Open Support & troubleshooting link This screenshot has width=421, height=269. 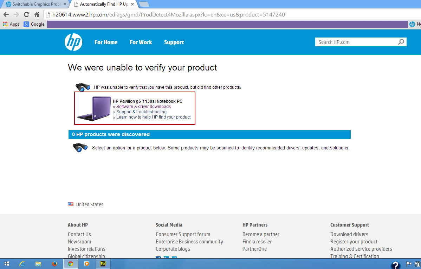click(x=141, y=112)
